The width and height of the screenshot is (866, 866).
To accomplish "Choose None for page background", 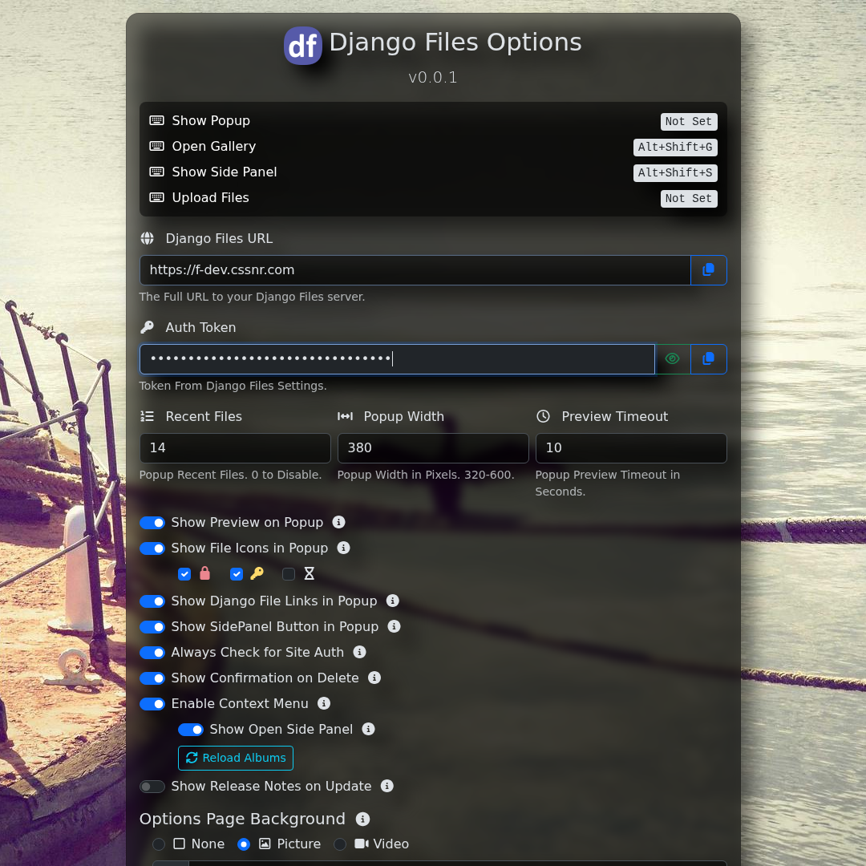I will tap(159, 844).
